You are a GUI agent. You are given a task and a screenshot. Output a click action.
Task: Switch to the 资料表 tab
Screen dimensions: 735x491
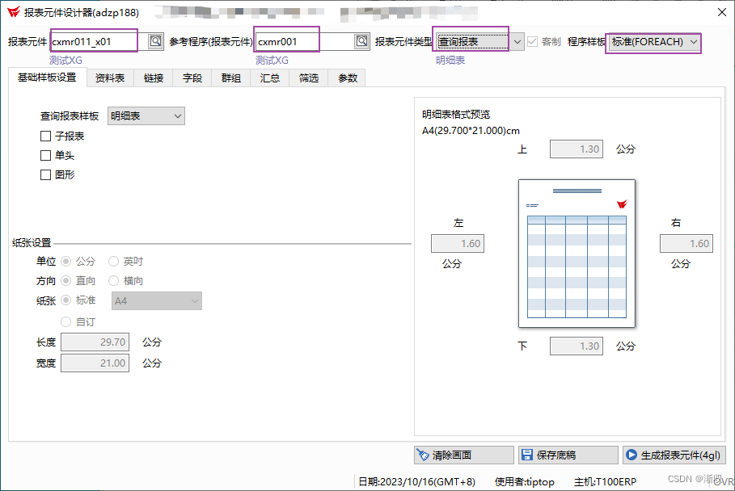109,78
